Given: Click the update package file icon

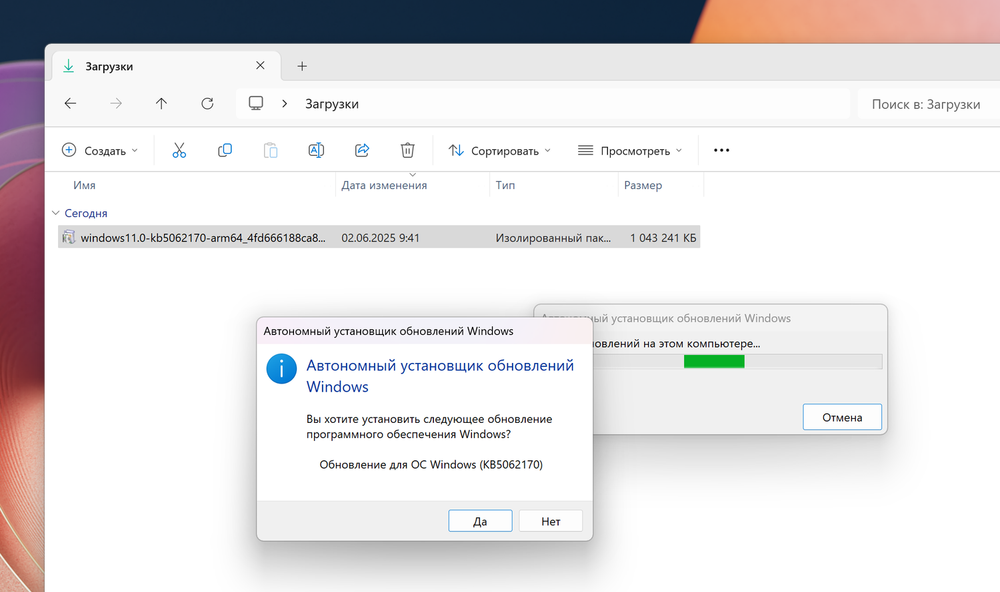Looking at the screenshot, I should coord(69,237).
